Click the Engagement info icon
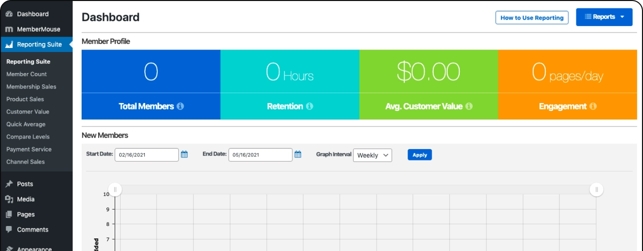 click(x=593, y=106)
